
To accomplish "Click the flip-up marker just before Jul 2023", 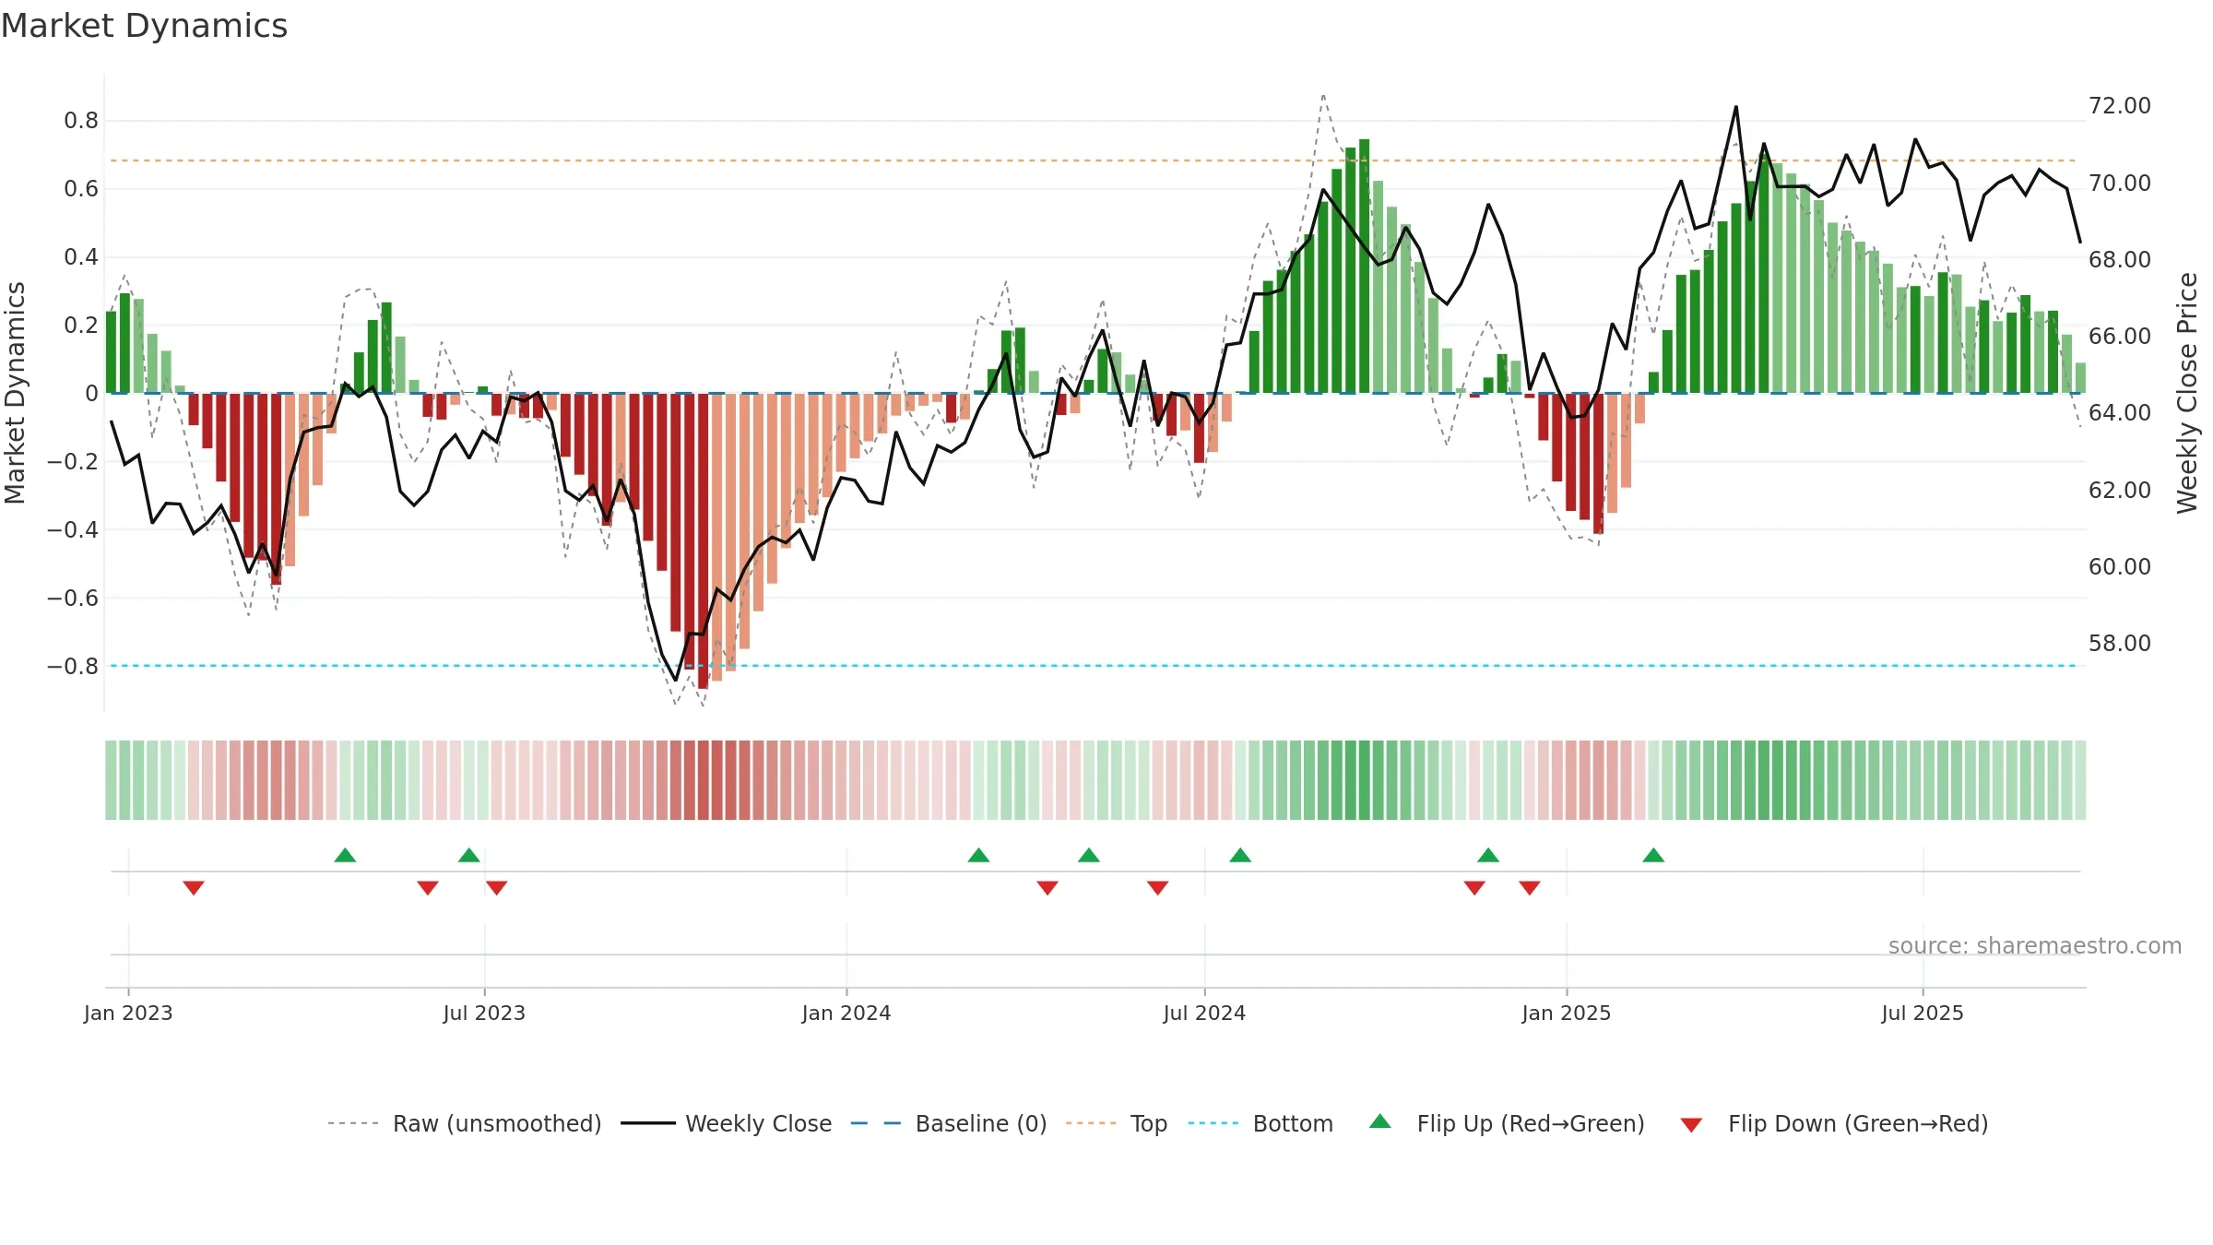I will [x=469, y=855].
